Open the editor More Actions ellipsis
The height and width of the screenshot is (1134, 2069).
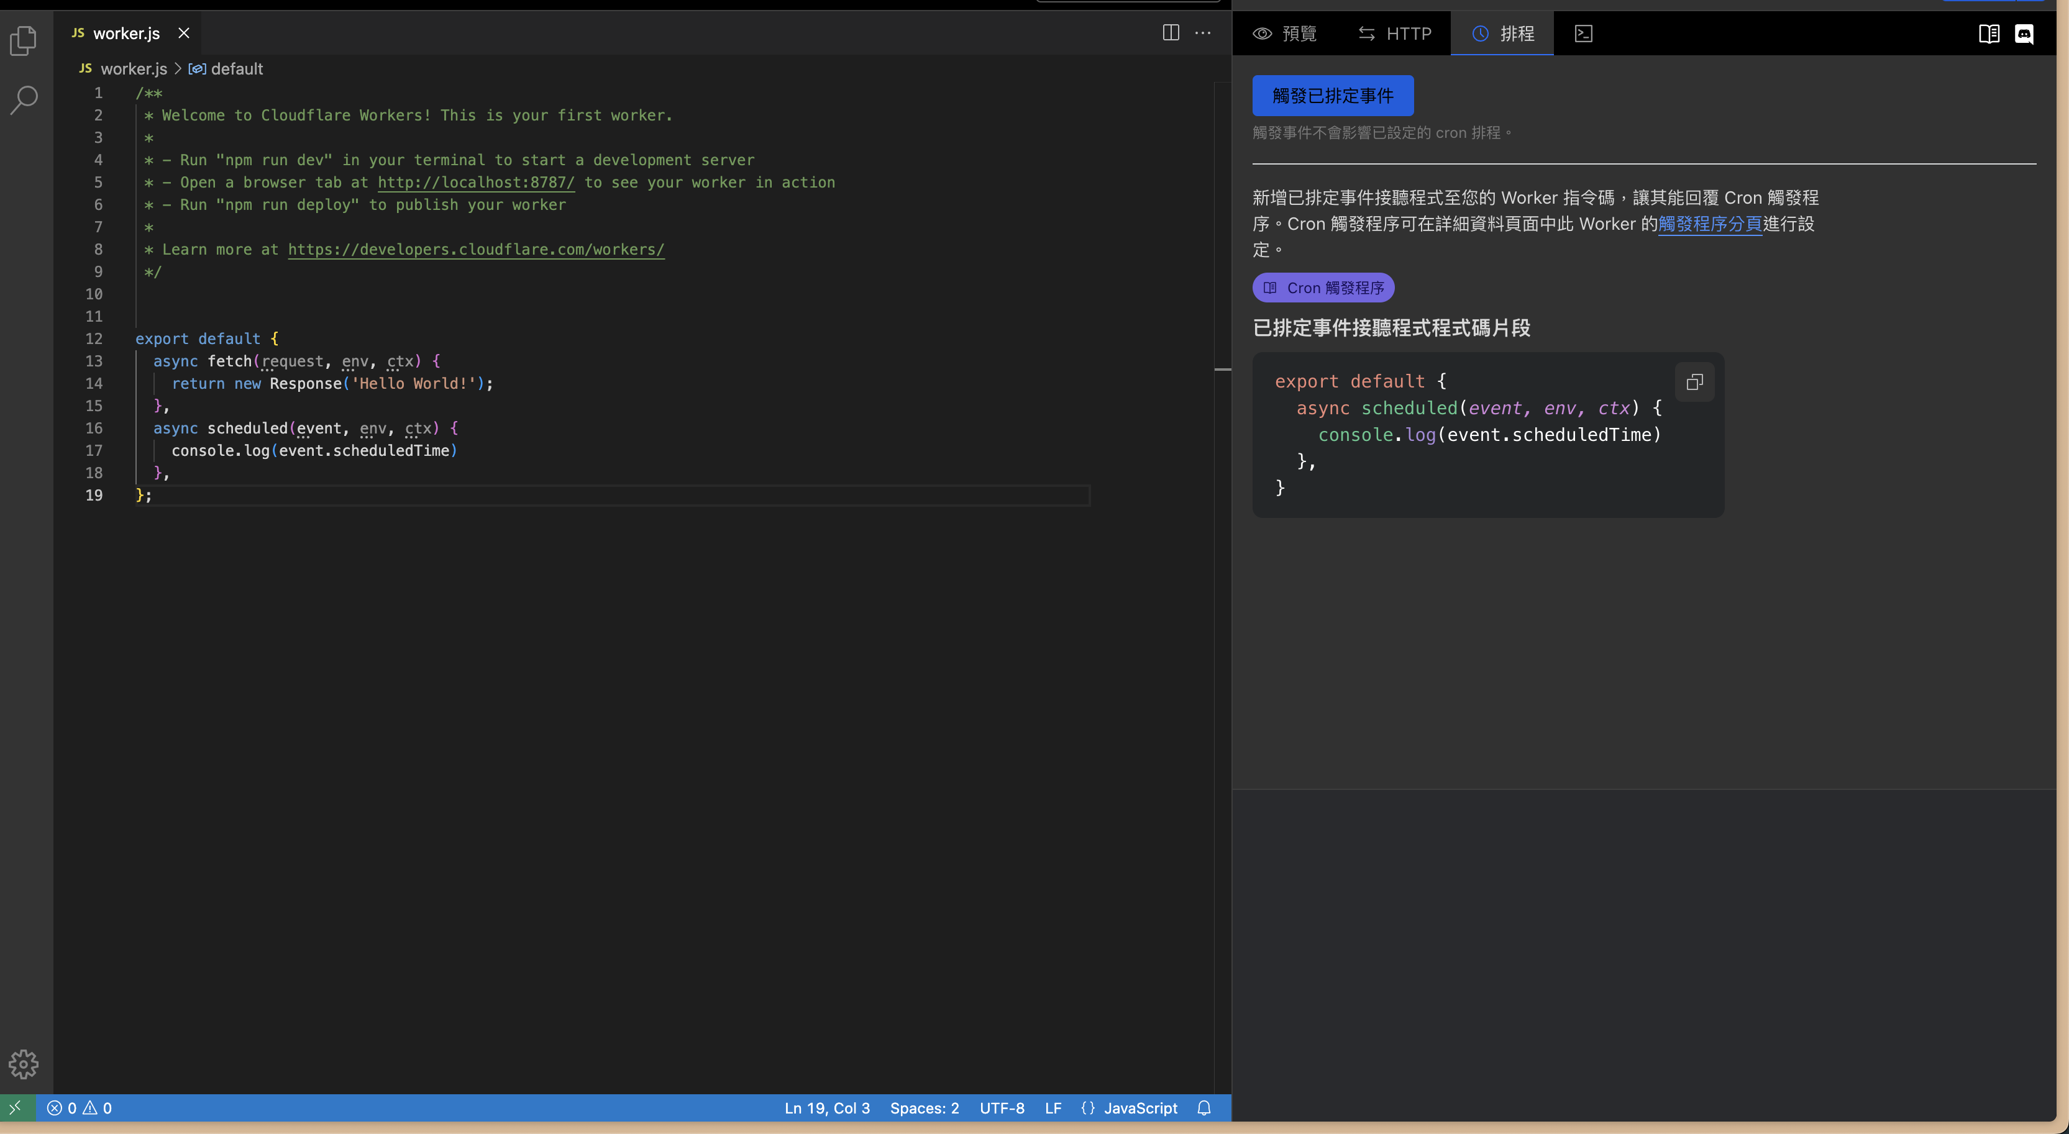[x=1202, y=33]
